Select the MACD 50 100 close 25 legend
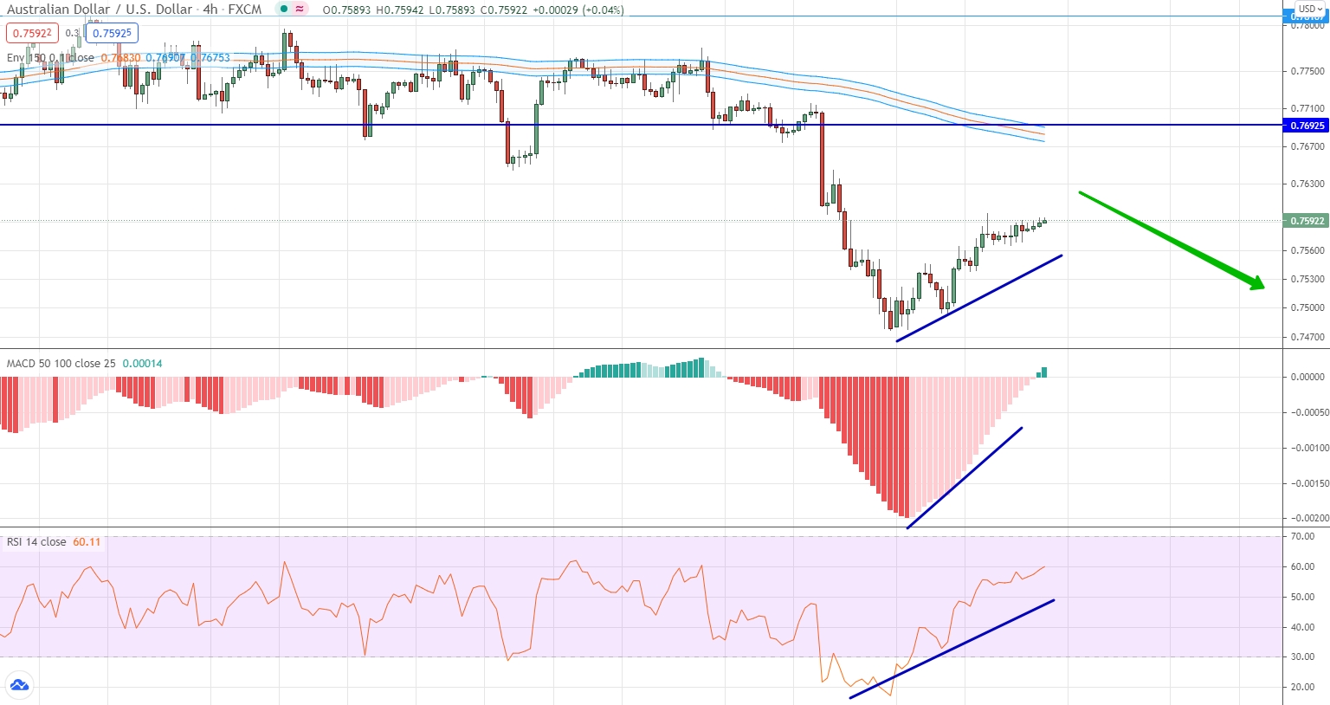This screenshot has width=1330, height=705. click(61, 364)
